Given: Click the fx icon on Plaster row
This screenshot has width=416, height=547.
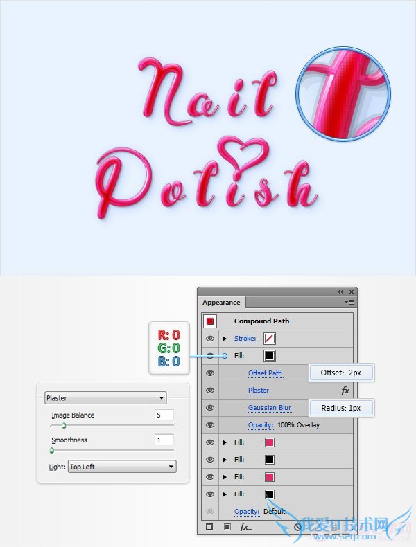Looking at the screenshot, I should coord(345,391).
